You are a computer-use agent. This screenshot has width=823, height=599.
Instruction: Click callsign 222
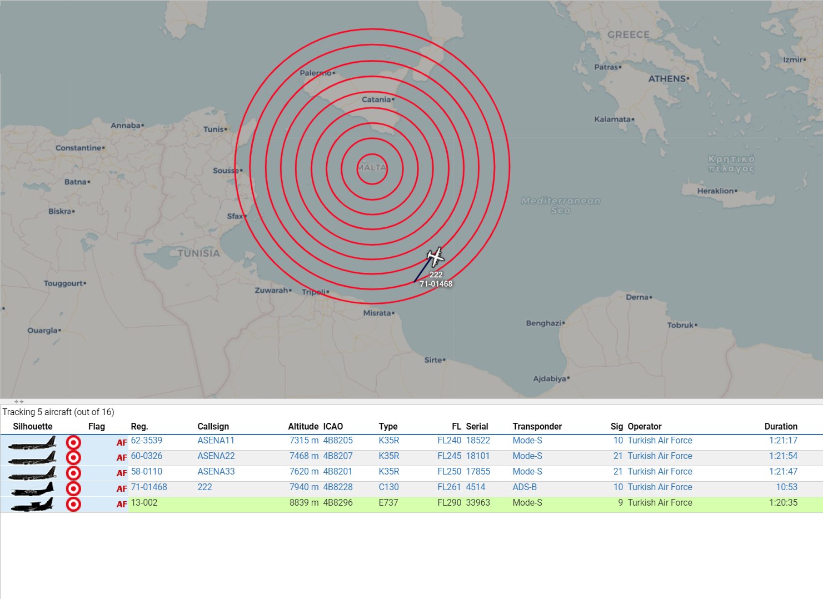click(x=204, y=487)
